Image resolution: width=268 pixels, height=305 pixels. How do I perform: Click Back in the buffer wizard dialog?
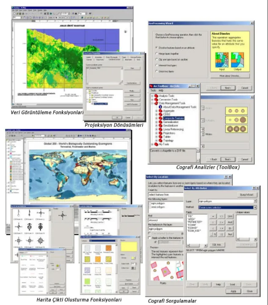click(213, 159)
